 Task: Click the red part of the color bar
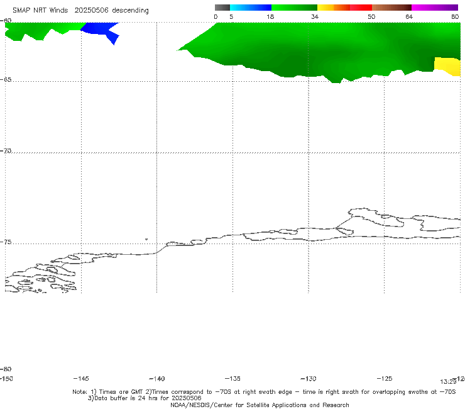pos(361,8)
